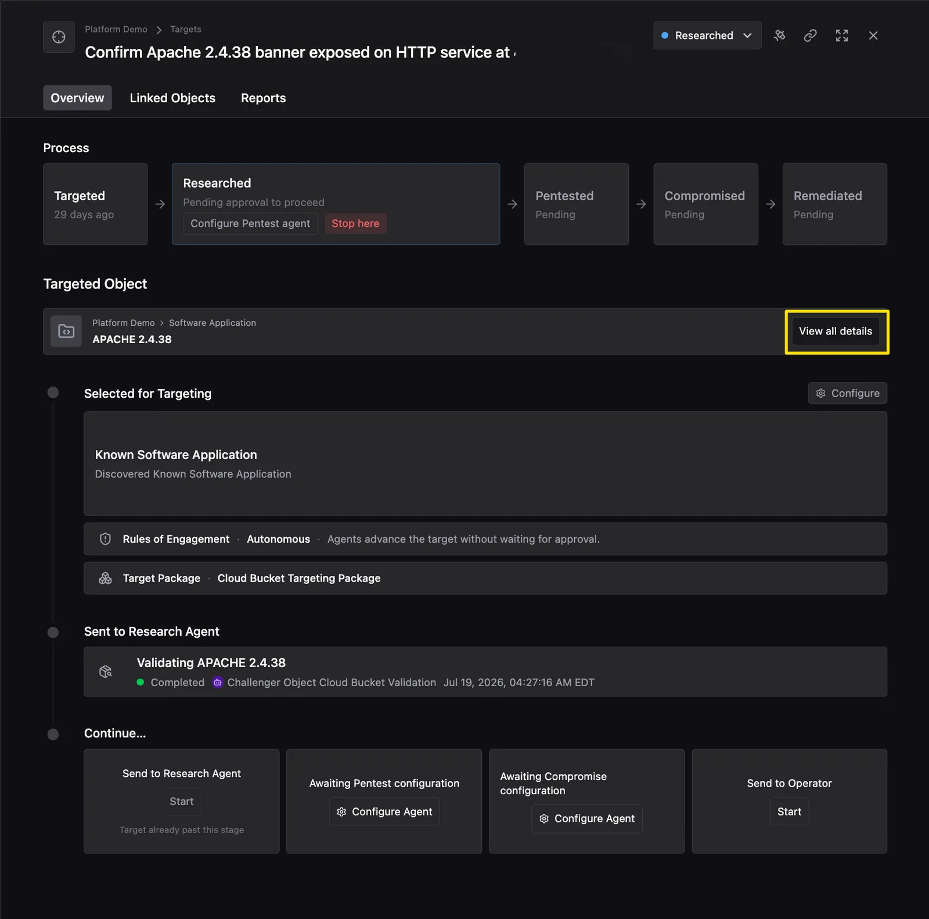
Task: Copy link using the chain icon
Action: click(810, 35)
